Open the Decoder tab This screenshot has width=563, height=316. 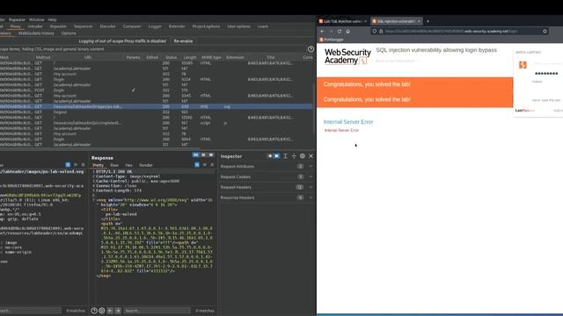pyautogui.click(x=107, y=26)
